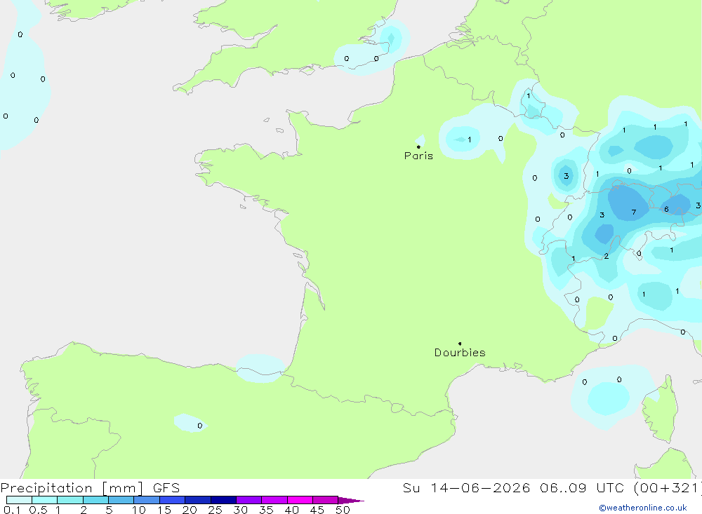Select the 1–2 mm legend color swatch
The image size is (702, 514).
[70, 500]
